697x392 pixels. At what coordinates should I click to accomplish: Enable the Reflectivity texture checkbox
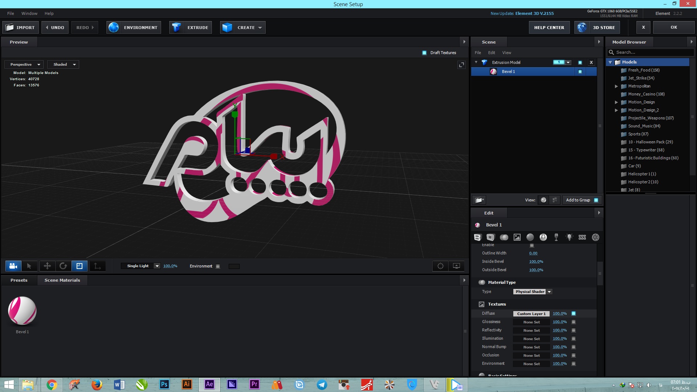574,330
